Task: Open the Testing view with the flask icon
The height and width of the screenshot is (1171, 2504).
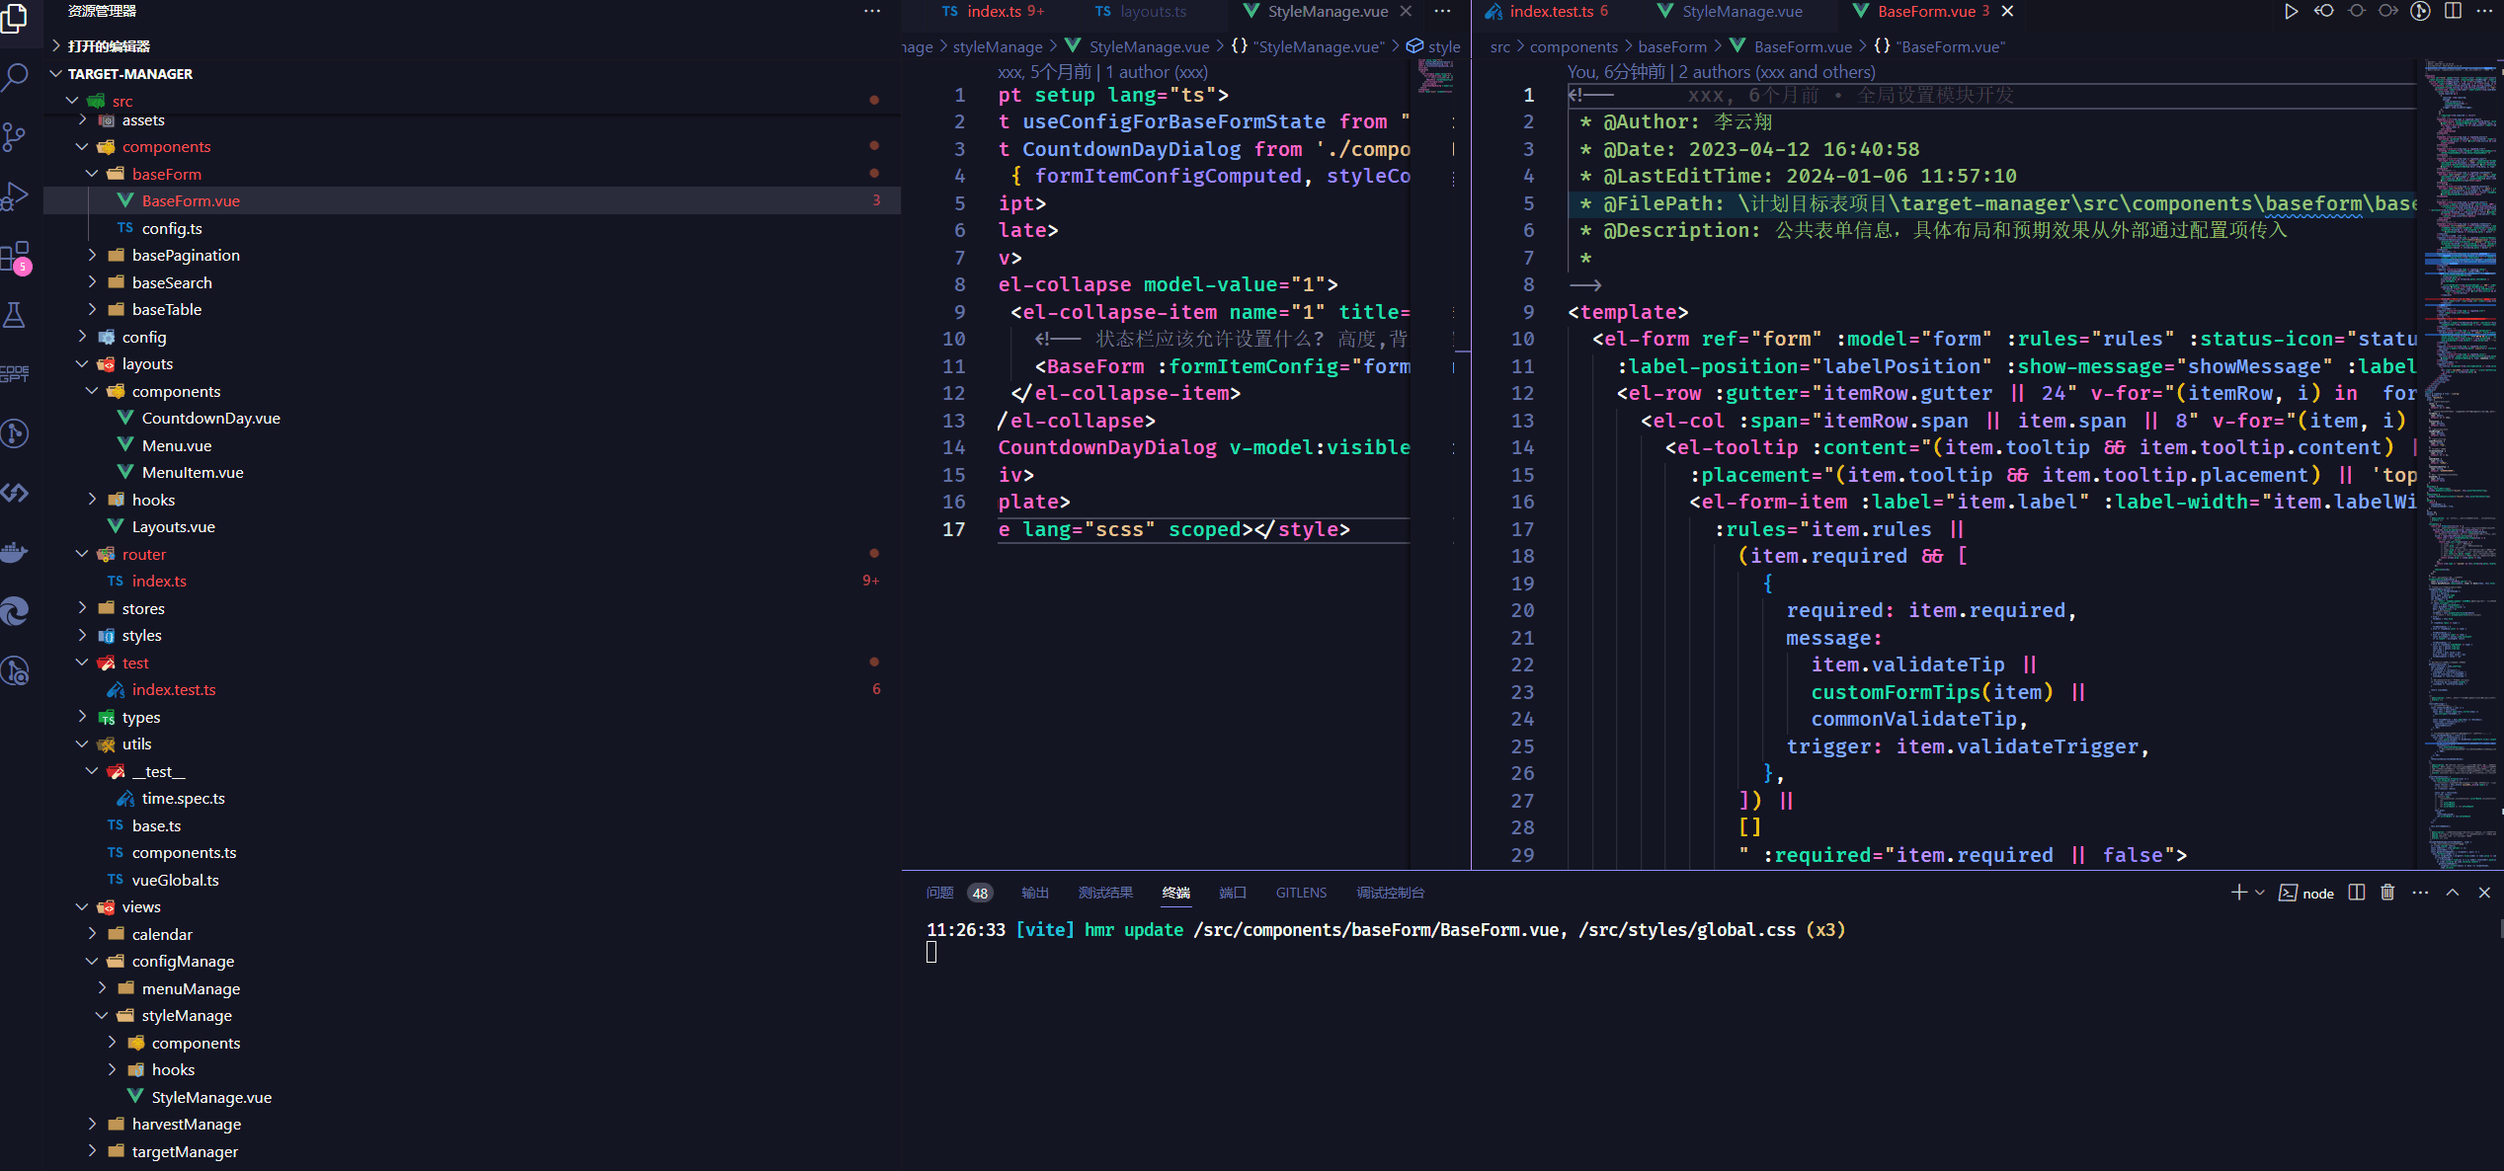Action: [15, 314]
